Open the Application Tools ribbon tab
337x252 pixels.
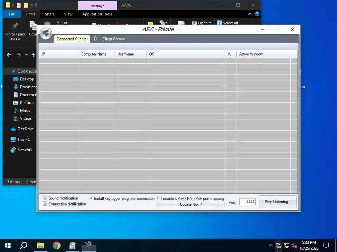point(97,14)
